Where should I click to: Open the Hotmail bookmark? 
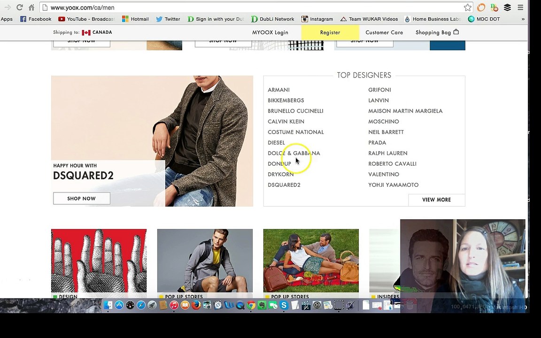[136, 19]
